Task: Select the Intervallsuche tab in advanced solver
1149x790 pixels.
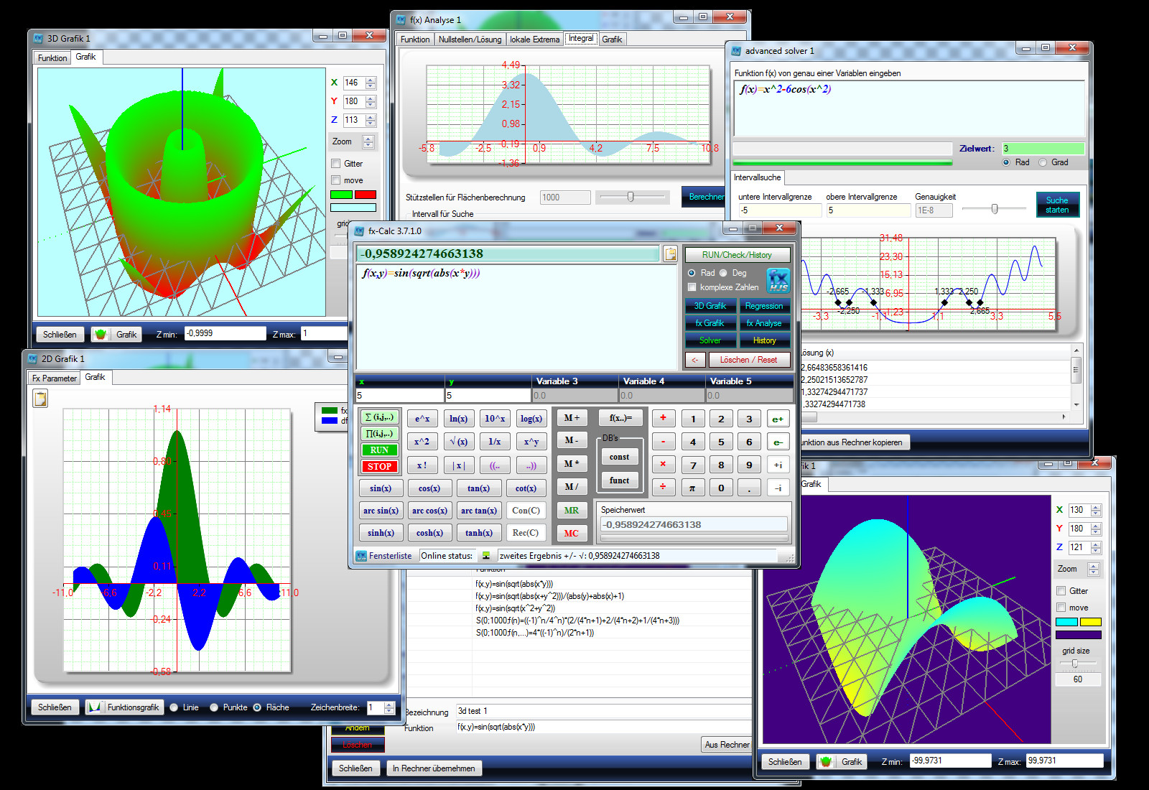Action: tap(758, 177)
